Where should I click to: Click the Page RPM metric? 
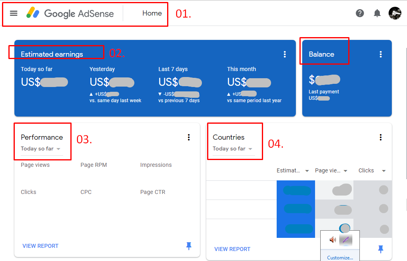click(x=94, y=165)
